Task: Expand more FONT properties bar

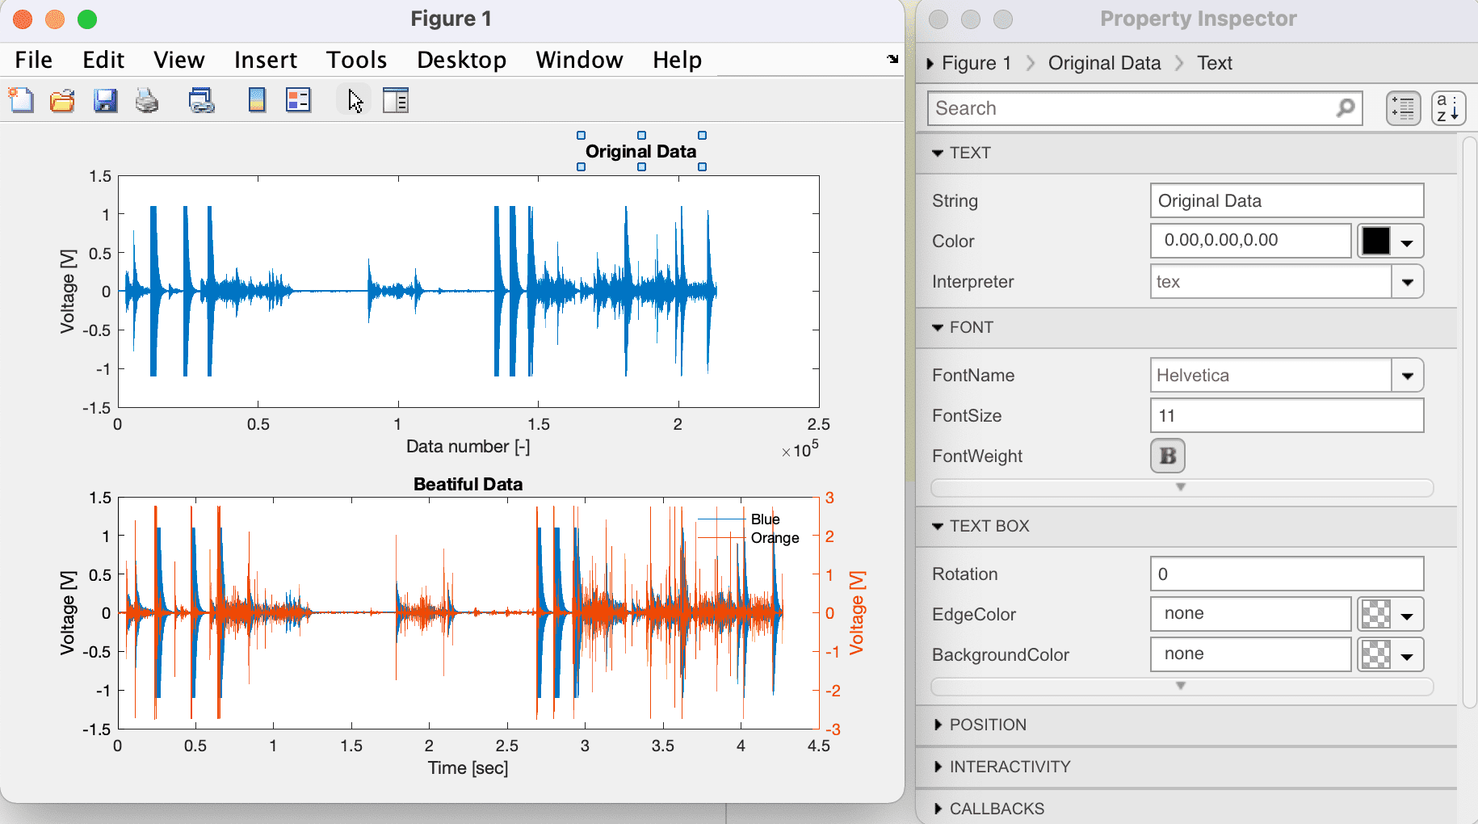Action: pyautogui.click(x=1182, y=488)
